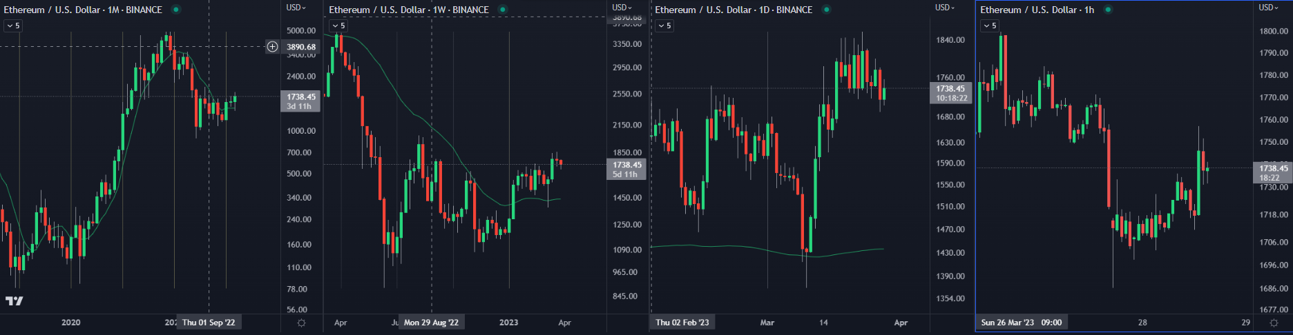The width and height of the screenshot is (1293, 335).
Task: Expand the indicator legend on the 1W chart
Action: coord(338,26)
